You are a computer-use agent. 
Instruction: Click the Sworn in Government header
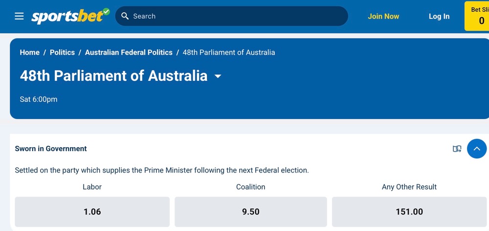(51, 149)
